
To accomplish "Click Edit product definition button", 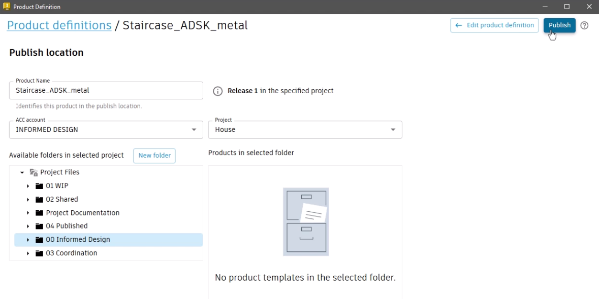I will (x=494, y=25).
